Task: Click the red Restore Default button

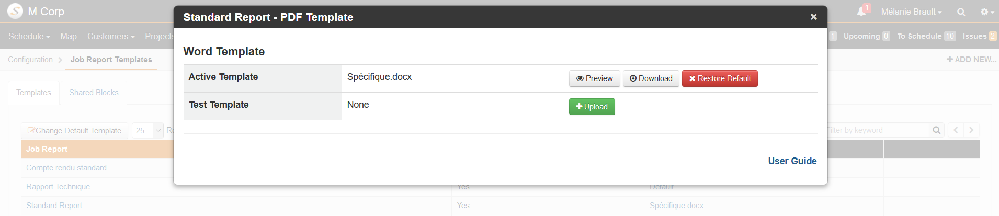Action: (720, 78)
